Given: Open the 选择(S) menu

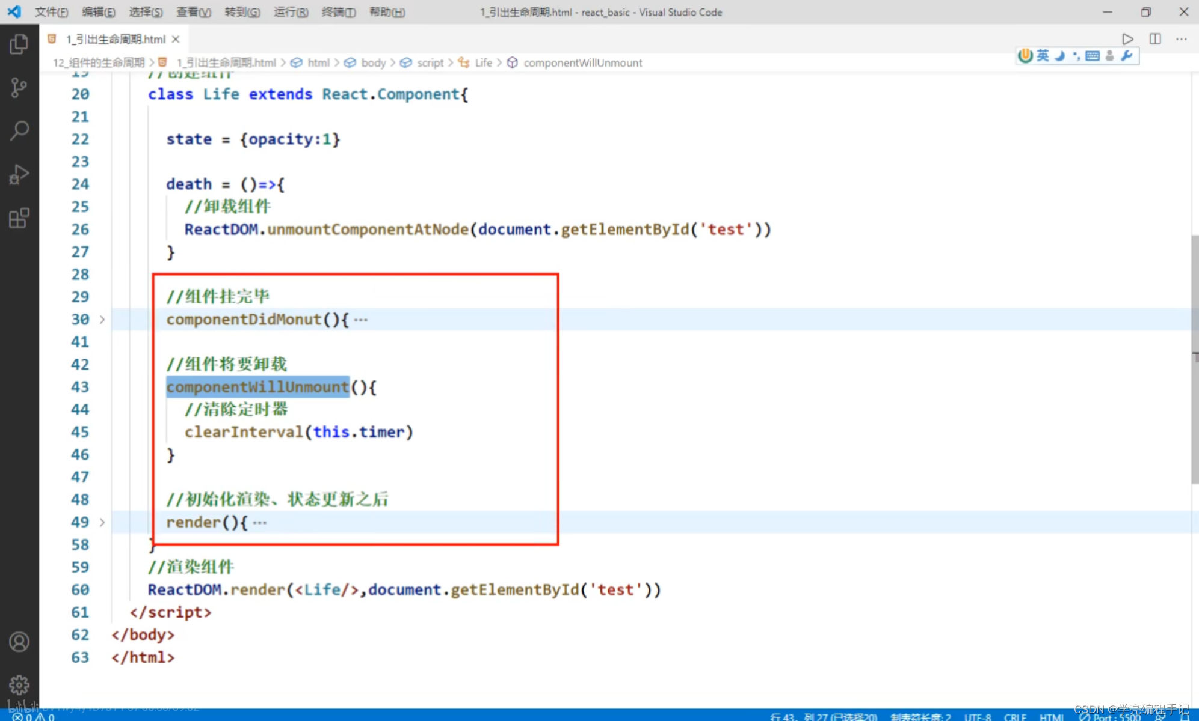Looking at the screenshot, I should point(146,12).
